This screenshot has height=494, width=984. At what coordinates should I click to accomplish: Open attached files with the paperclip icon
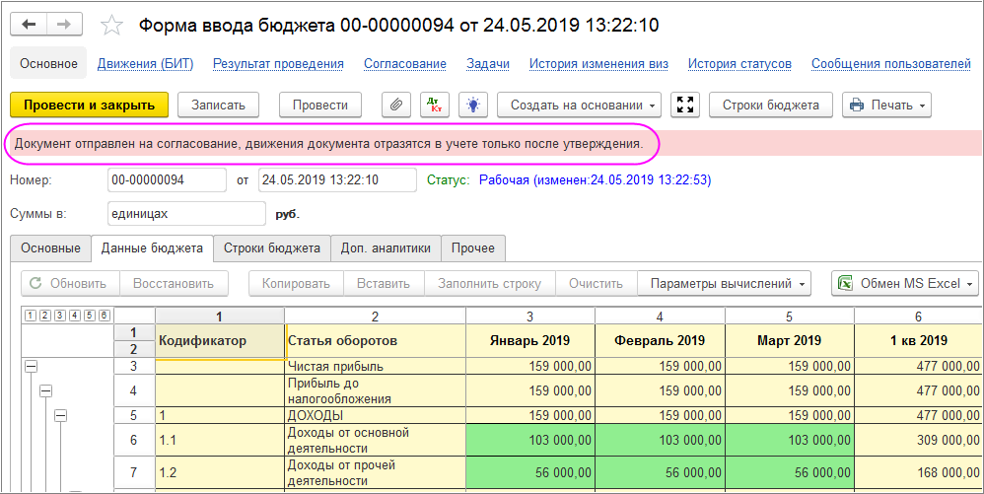(x=396, y=105)
